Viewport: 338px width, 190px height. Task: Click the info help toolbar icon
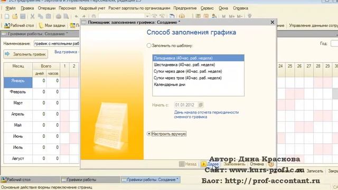tap(182, 16)
